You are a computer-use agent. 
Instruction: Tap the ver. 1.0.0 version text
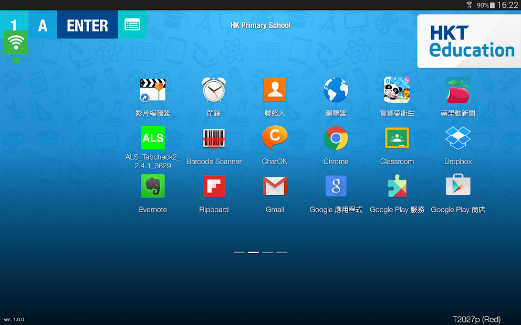pyautogui.click(x=14, y=320)
